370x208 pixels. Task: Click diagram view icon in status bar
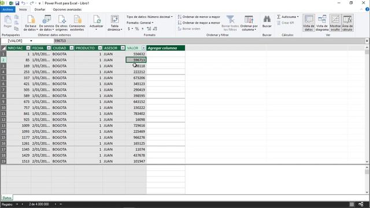[x=361, y=205]
